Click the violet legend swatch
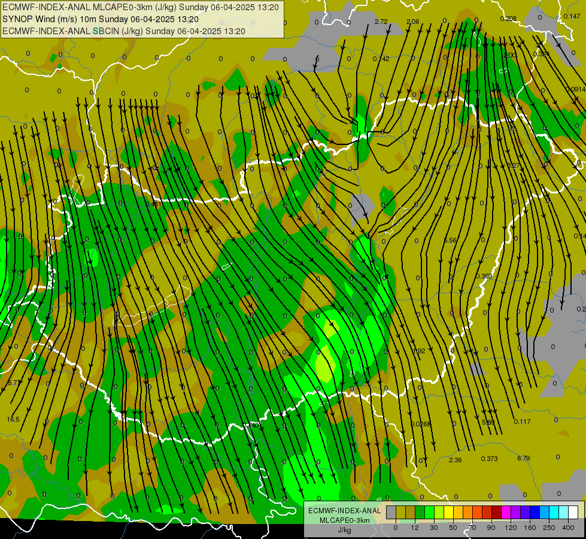The image size is (586, 539). pos(526,512)
